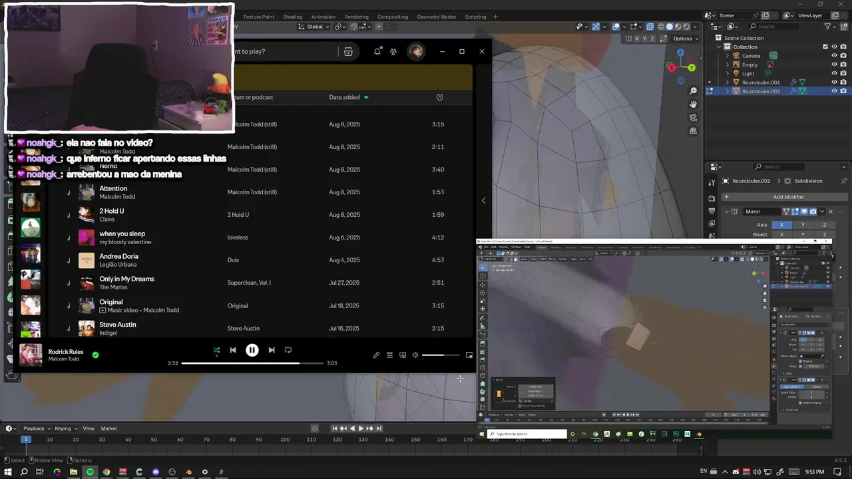Toggle the saved checkmark beside Rodrick Rules
Image resolution: width=852 pixels, height=479 pixels.
point(95,355)
